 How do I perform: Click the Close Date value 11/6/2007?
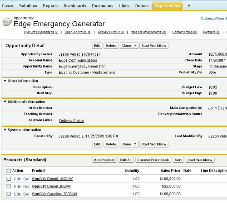coord(217,60)
